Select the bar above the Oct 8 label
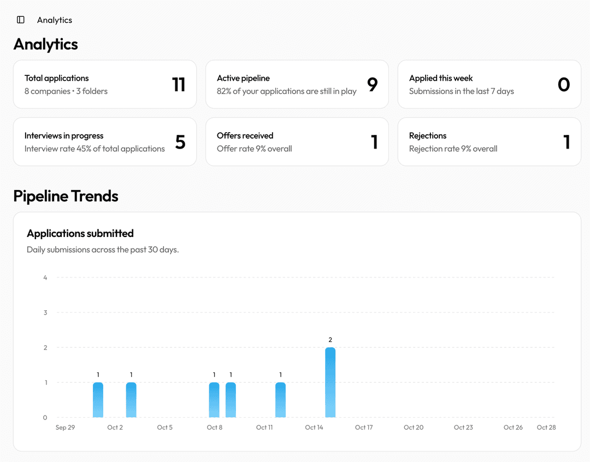 (x=214, y=400)
